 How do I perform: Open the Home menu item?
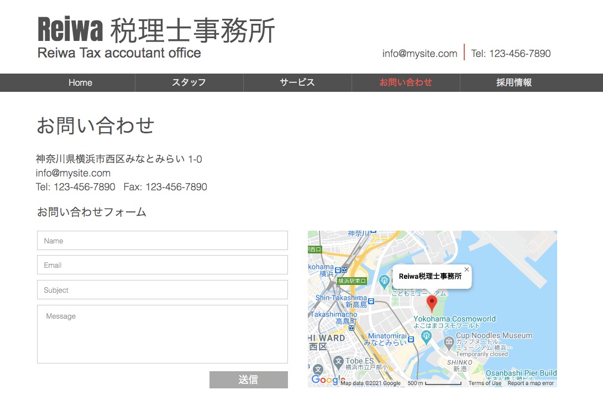tap(80, 82)
